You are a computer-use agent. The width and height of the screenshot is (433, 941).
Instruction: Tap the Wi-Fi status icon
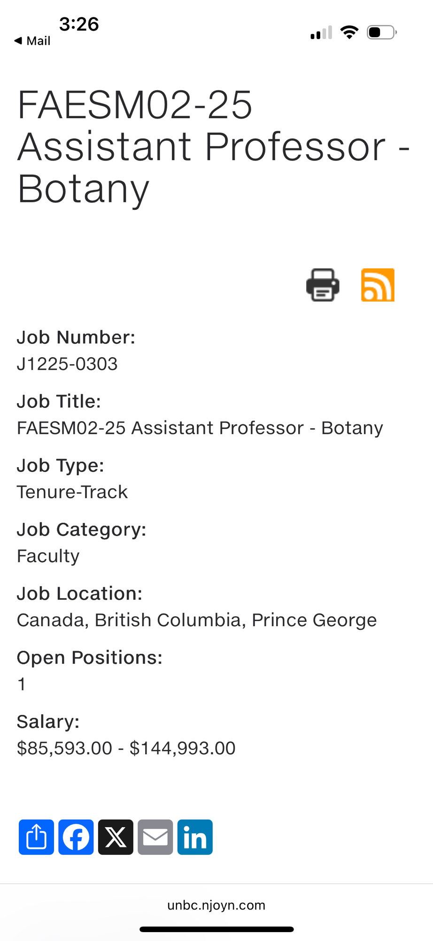(349, 32)
